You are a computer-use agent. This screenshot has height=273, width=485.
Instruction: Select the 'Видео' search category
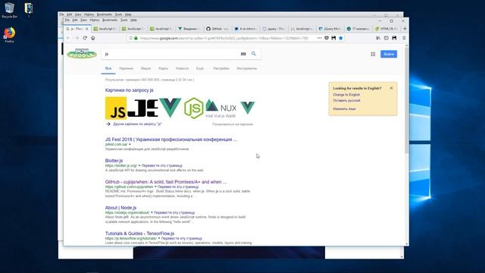pyautogui.click(x=146, y=68)
